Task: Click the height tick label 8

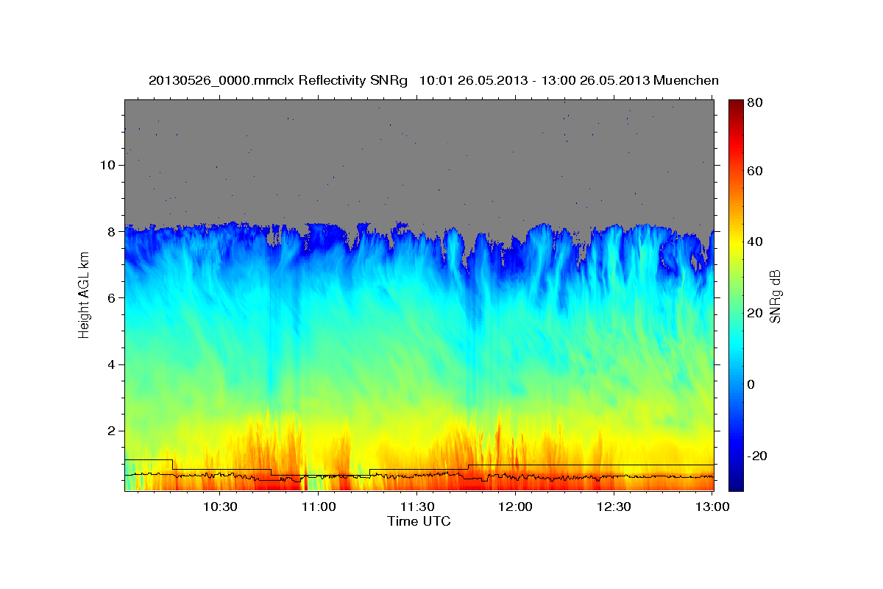Action: 113,231
